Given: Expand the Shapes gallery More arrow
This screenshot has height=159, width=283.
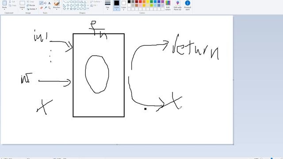Looking at the screenshot, I should (x=88, y=8).
